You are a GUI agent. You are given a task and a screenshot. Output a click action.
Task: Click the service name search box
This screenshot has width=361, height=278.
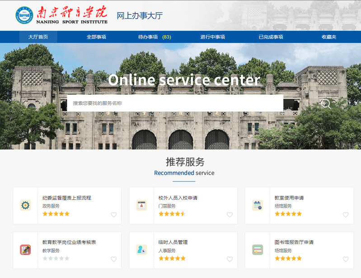click(175, 103)
